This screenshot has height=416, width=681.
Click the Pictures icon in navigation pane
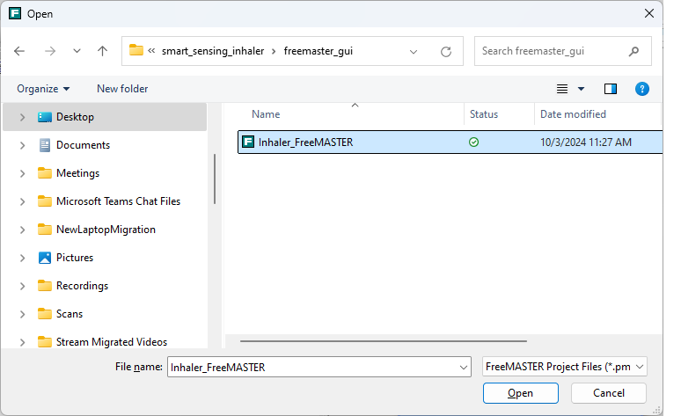pos(45,258)
